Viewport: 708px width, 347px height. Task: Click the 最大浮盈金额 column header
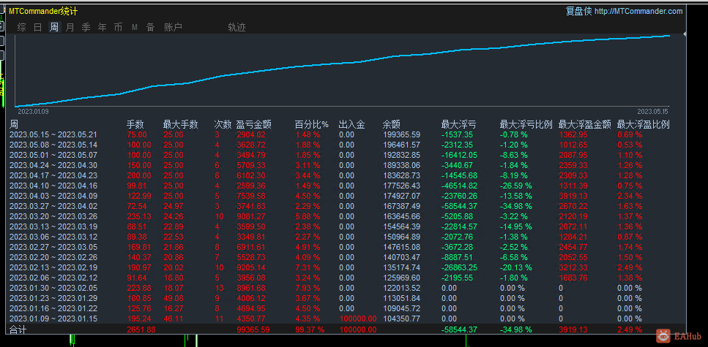click(x=585, y=124)
